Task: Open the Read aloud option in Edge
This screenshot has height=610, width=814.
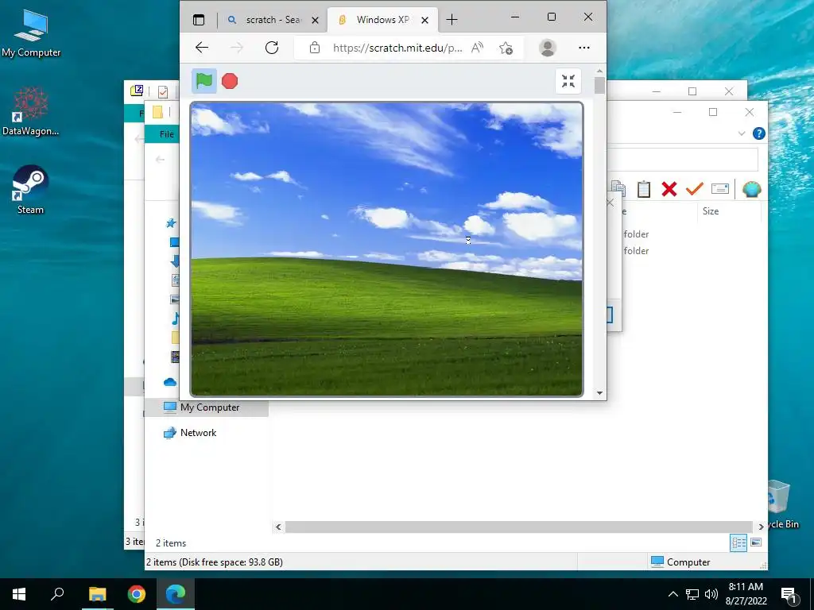Action: point(477,48)
